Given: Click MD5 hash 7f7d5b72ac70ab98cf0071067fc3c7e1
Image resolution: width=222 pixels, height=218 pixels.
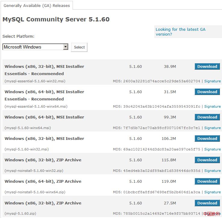Looking at the screenshot, I should click(x=162, y=128).
